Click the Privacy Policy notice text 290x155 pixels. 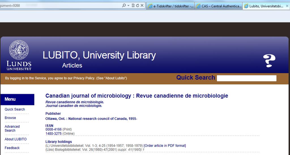pyautogui.click(x=66, y=78)
